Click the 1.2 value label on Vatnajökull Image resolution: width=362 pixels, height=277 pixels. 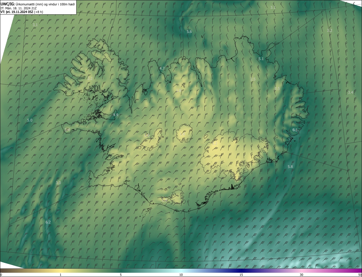[x=215, y=144]
